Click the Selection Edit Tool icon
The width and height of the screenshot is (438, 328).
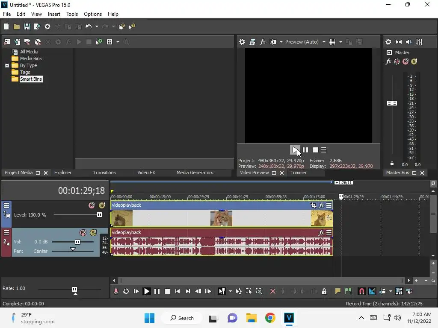click(249, 291)
